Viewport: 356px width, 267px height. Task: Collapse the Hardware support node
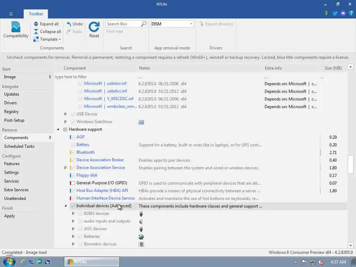(x=58, y=129)
